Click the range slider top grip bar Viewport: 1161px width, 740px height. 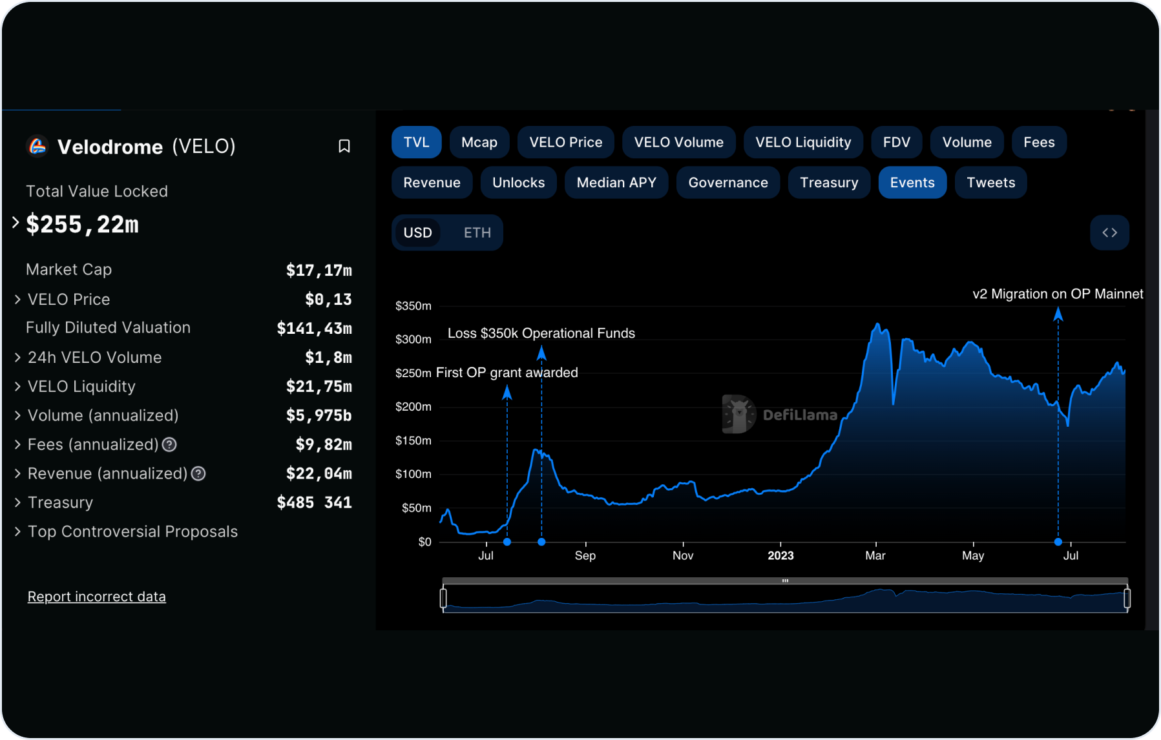tap(785, 581)
